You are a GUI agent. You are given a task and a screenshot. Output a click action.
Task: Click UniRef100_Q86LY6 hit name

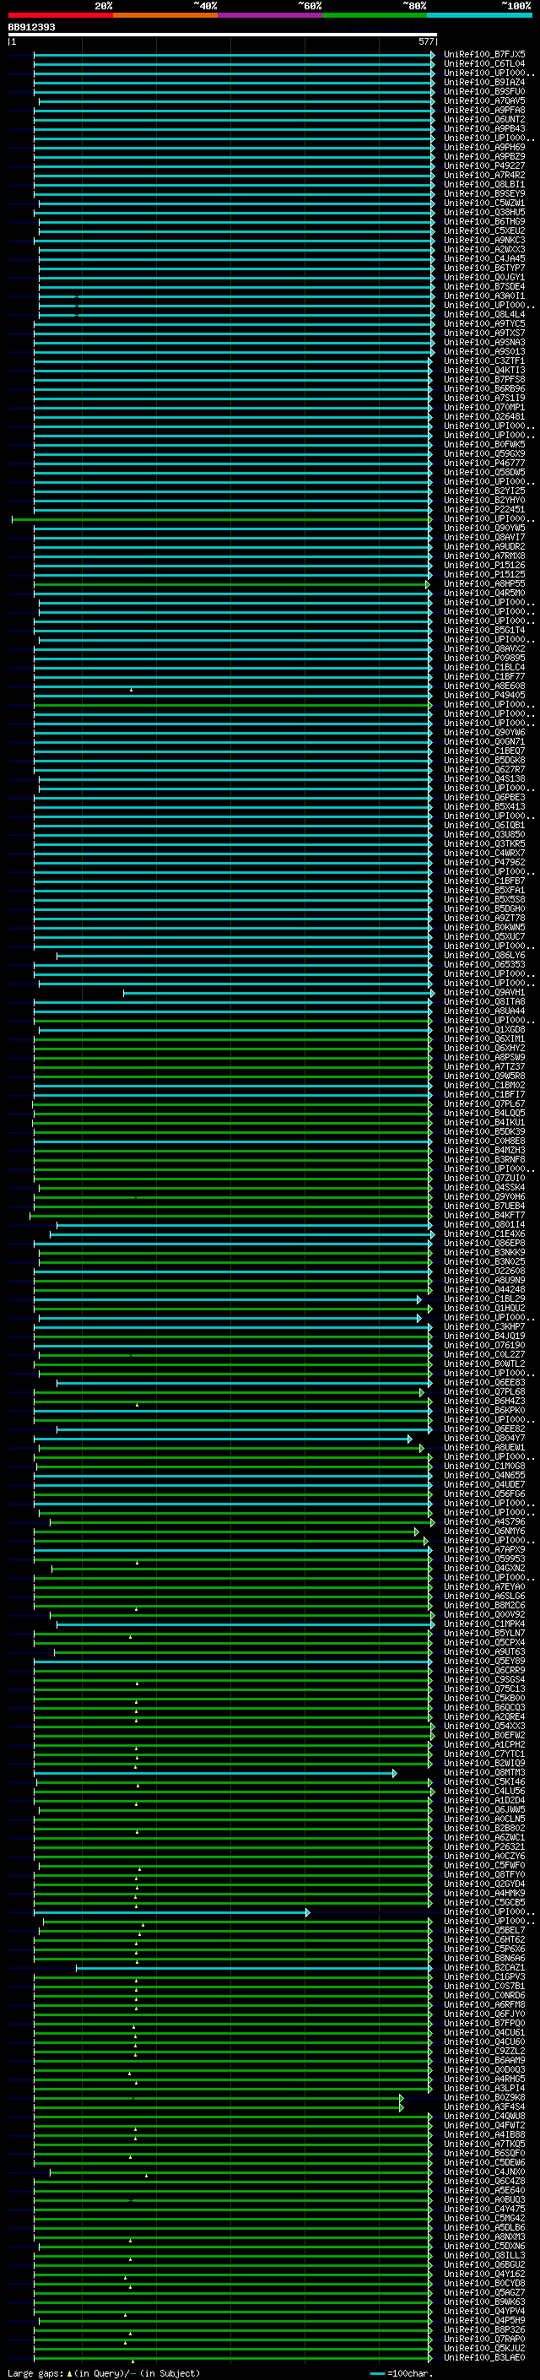click(484, 956)
